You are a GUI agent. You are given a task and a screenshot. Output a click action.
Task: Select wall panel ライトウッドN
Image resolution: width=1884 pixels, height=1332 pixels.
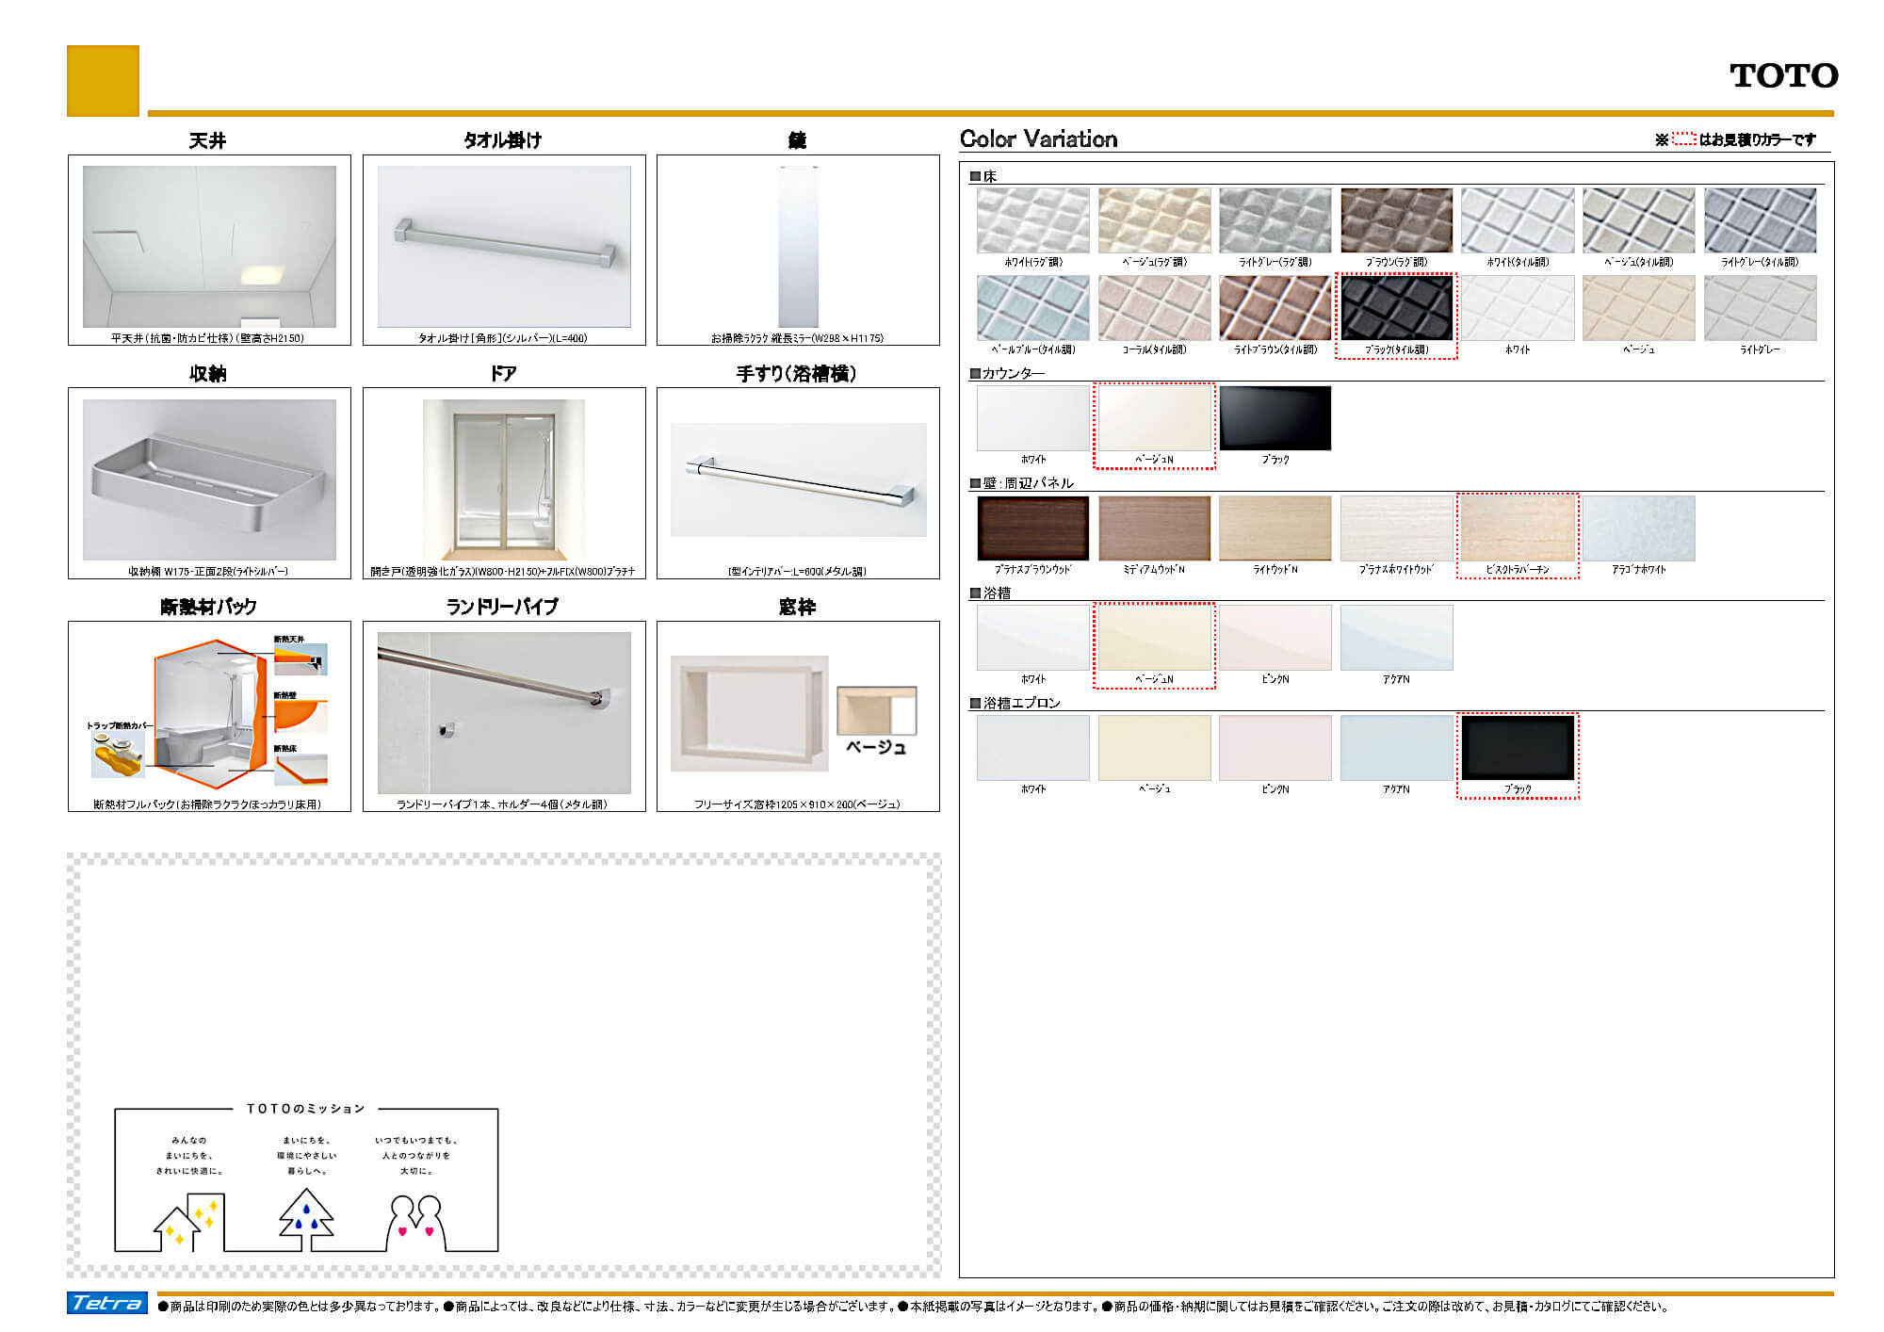(x=1275, y=528)
